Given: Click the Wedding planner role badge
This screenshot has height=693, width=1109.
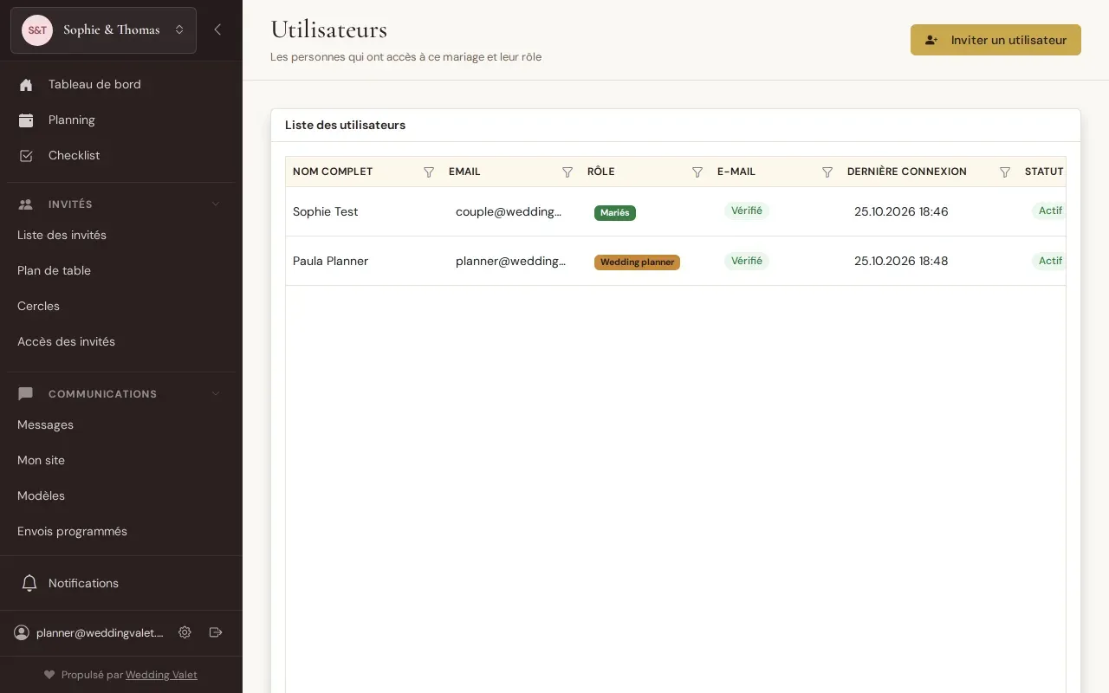Looking at the screenshot, I should (637, 262).
